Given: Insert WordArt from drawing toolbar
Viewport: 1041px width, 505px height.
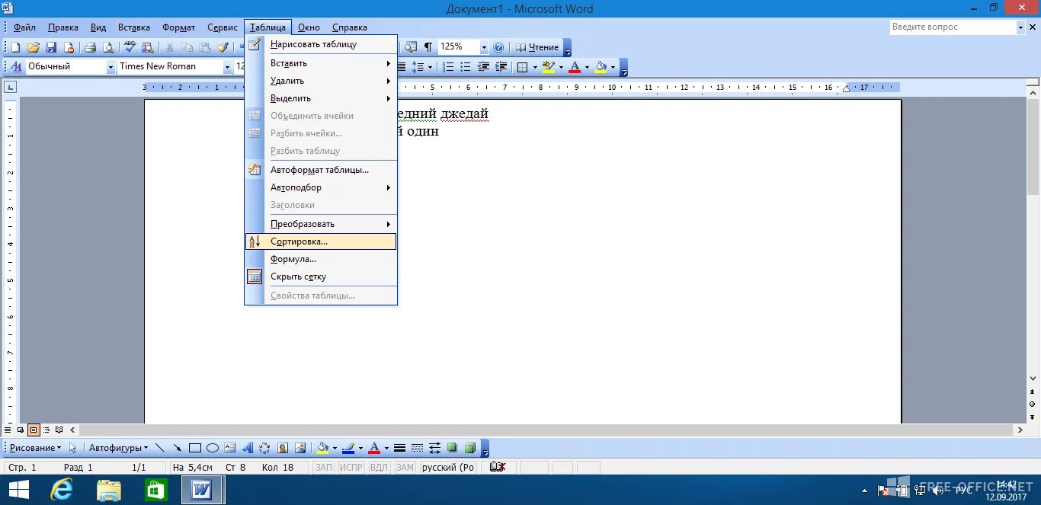Looking at the screenshot, I should tap(248, 448).
